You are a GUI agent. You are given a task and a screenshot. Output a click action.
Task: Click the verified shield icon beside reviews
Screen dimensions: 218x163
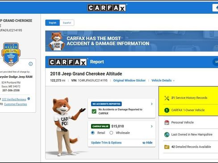[29, 99]
